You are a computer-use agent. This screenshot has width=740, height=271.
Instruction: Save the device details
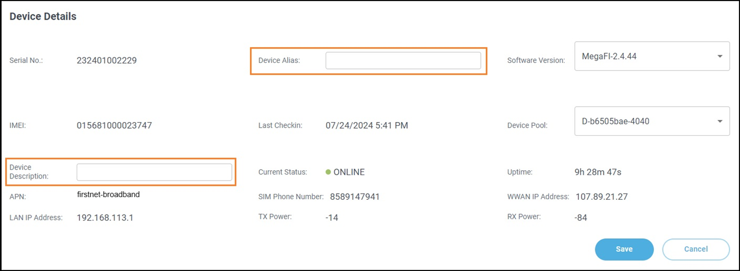[624, 249]
